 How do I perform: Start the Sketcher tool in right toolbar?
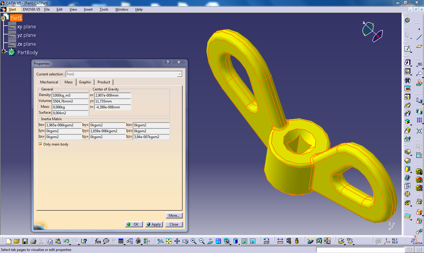click(x=407, y=49)
